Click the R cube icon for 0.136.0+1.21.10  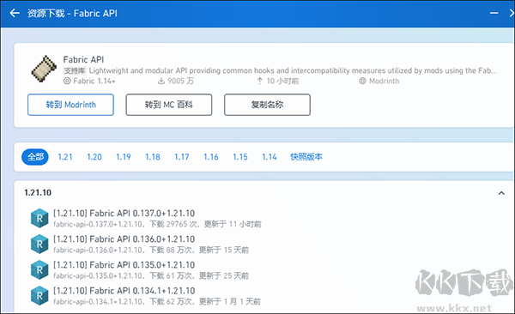pyautogui.click(x=39, y=244)
